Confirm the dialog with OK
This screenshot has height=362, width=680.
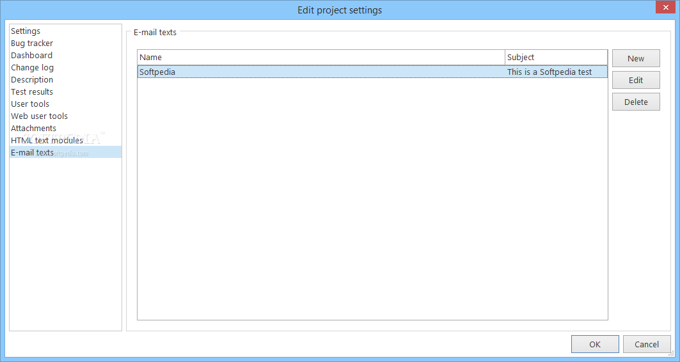click(594, 344)
